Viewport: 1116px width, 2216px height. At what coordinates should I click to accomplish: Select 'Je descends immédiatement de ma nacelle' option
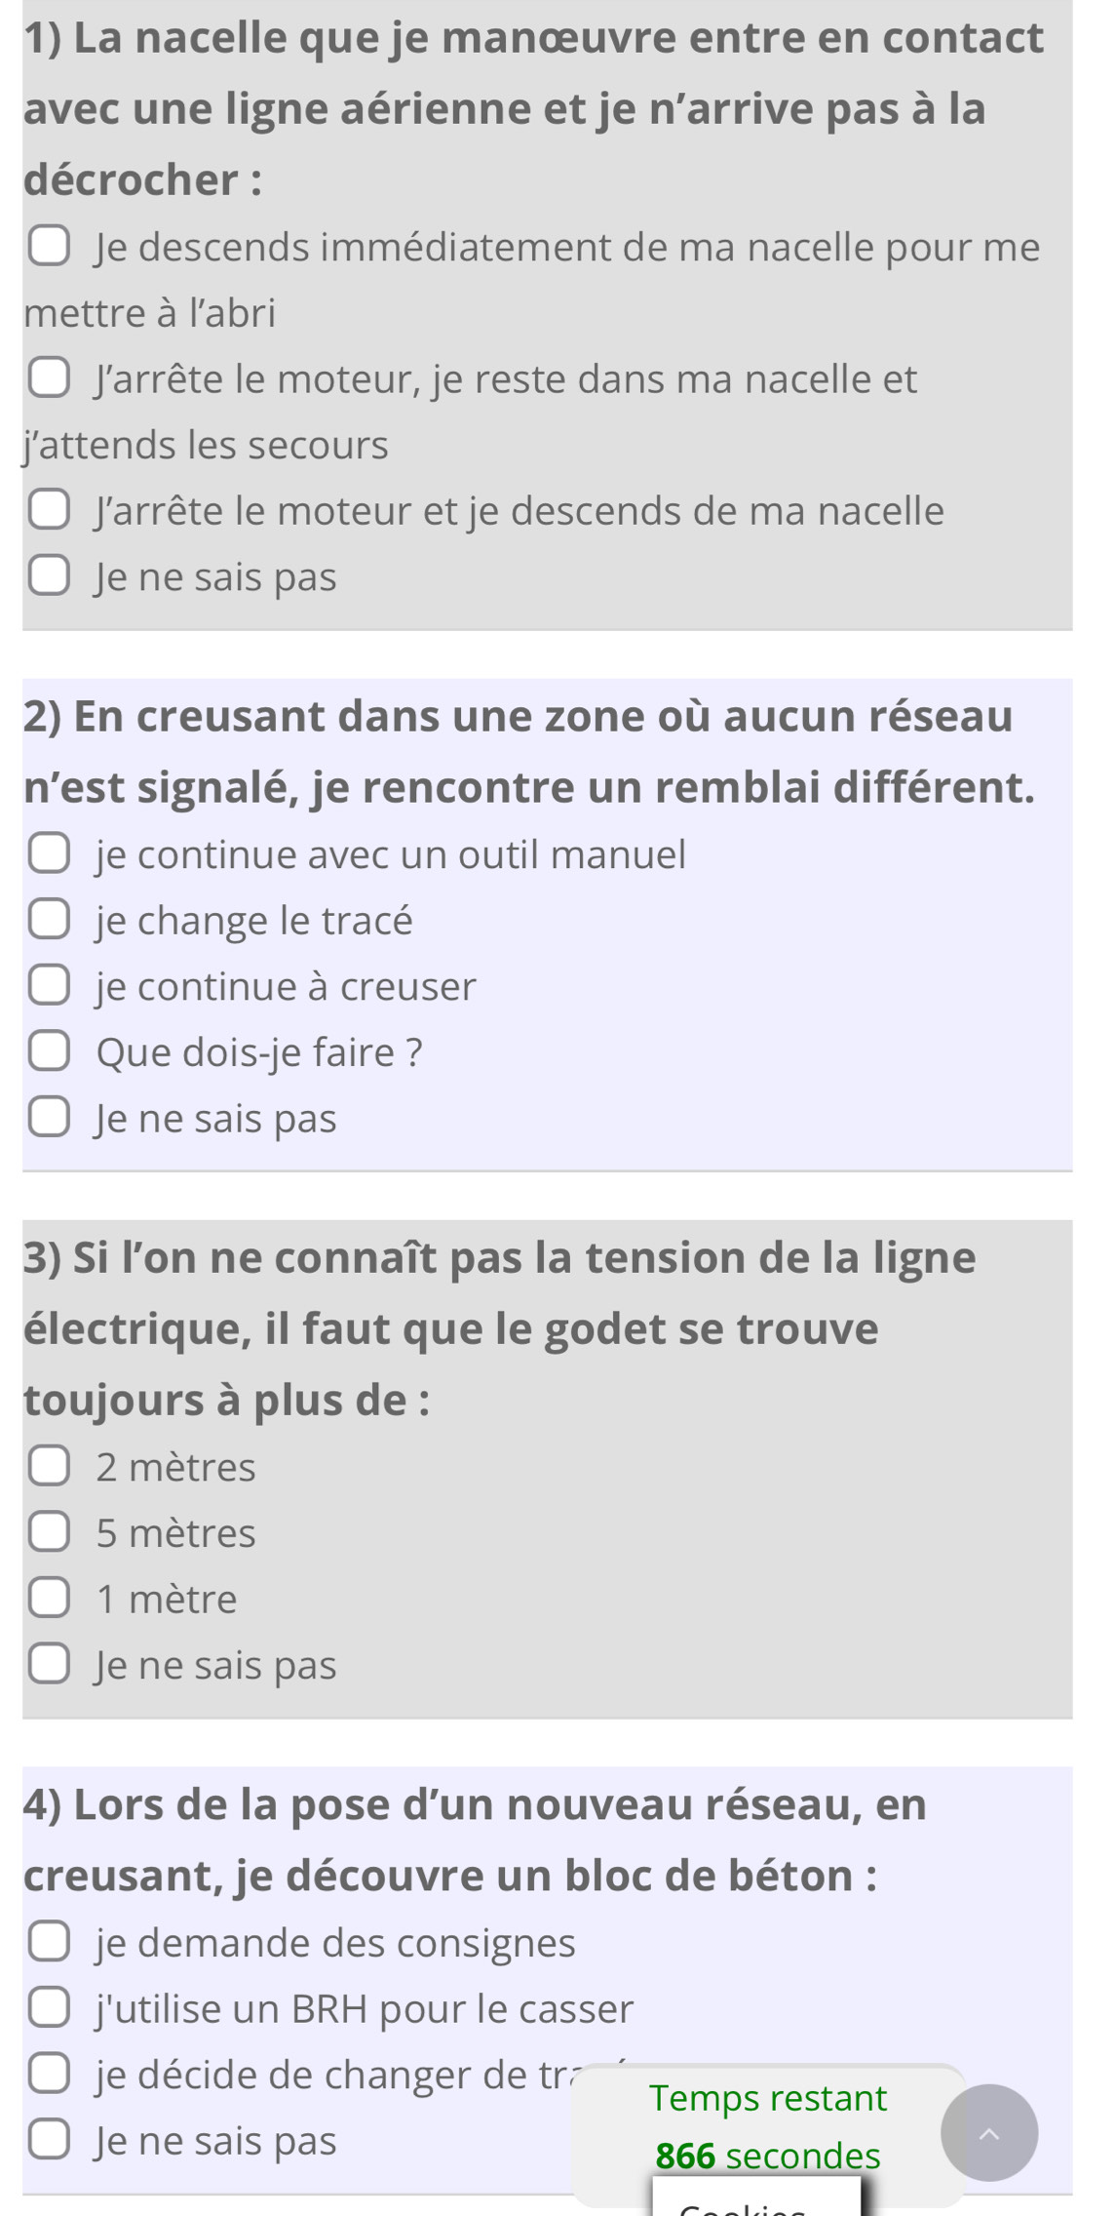49,248
